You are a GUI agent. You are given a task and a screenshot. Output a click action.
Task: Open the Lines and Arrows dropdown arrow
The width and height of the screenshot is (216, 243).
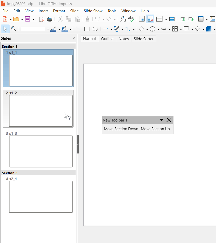coord(111,29)
